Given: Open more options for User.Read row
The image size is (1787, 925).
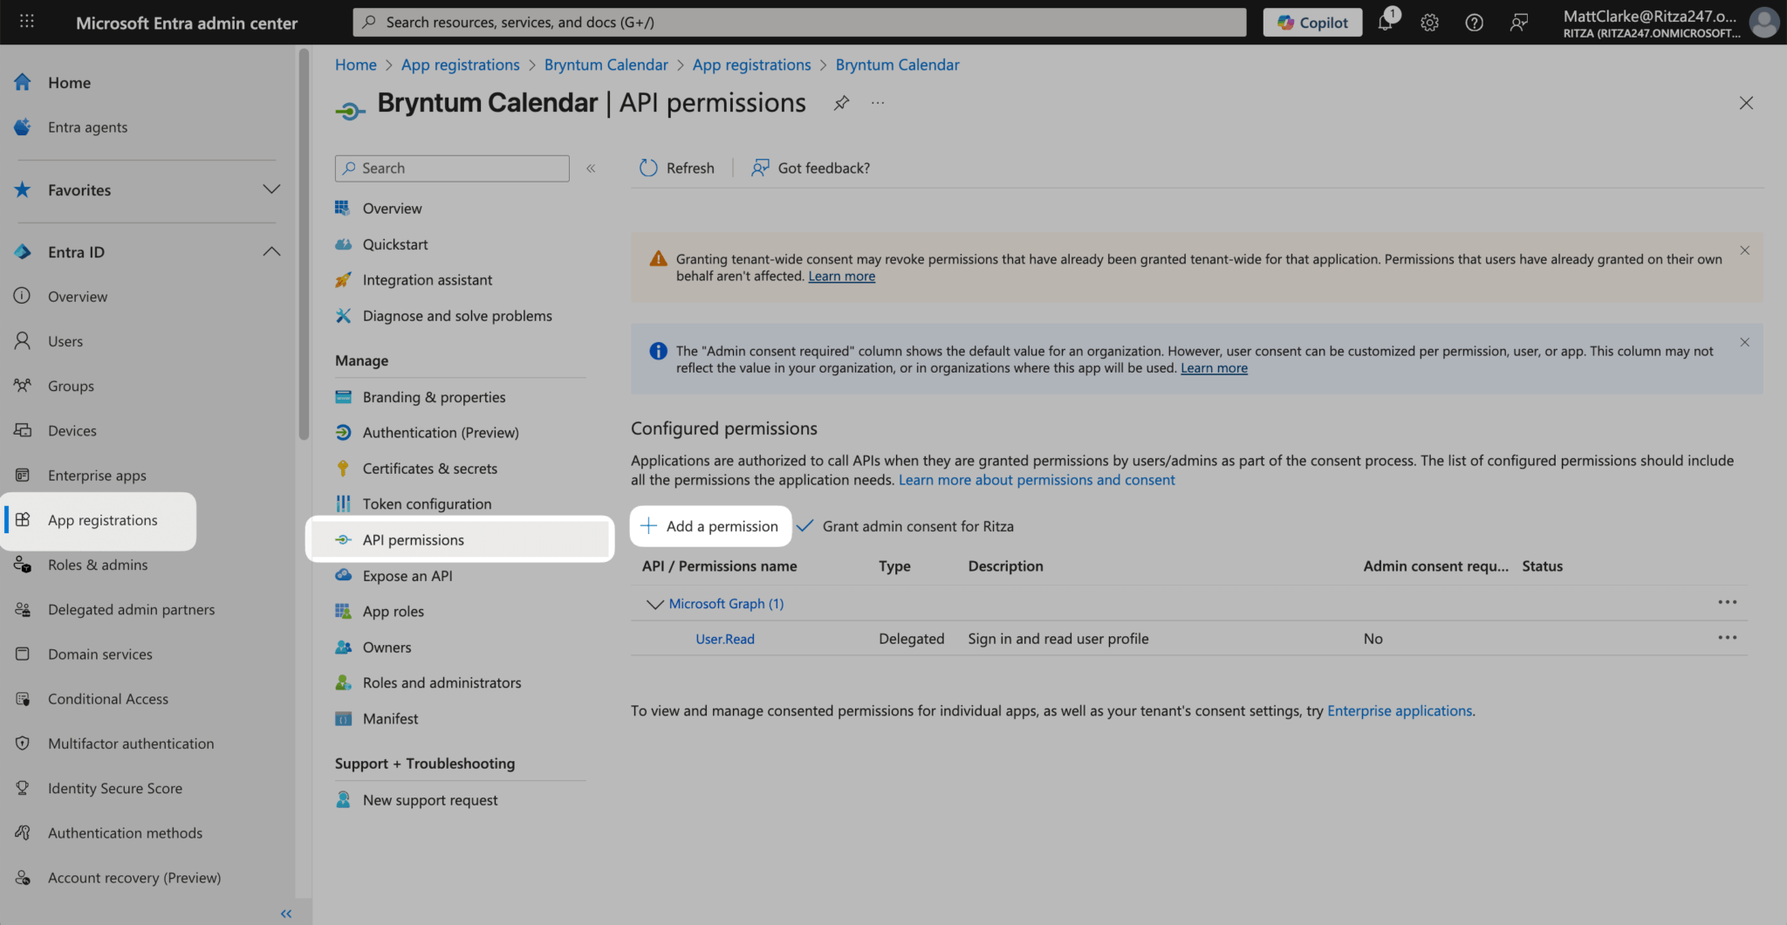Looking at the screenshot, I should [1727, 638].
